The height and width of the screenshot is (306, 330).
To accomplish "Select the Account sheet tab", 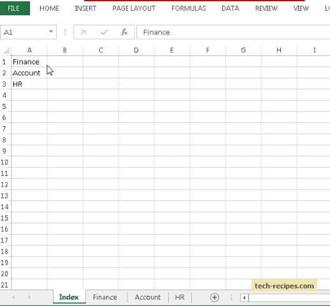I will pyautogui.click(x=148, y=297).
